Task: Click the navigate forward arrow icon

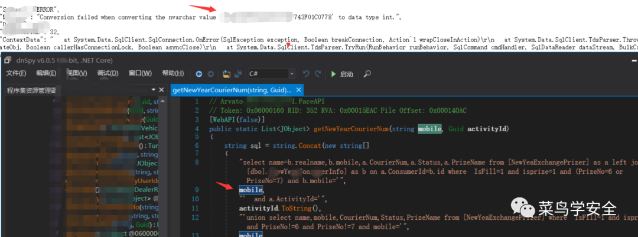Action: 210,74
